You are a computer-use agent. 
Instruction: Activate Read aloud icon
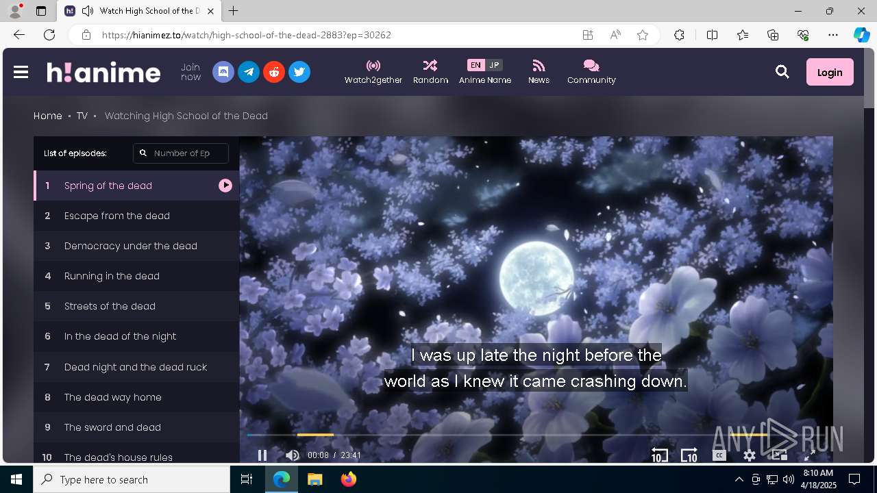(x=615, y=35)
